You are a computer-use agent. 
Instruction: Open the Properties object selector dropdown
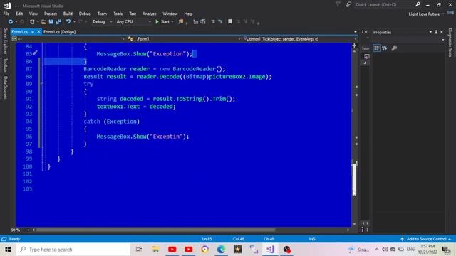coord(443,40)
